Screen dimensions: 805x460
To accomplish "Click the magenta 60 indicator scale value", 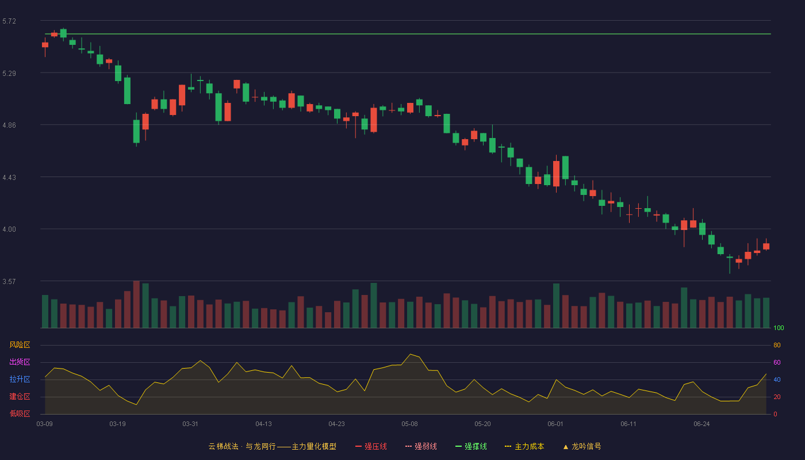I will click(777, 363).
